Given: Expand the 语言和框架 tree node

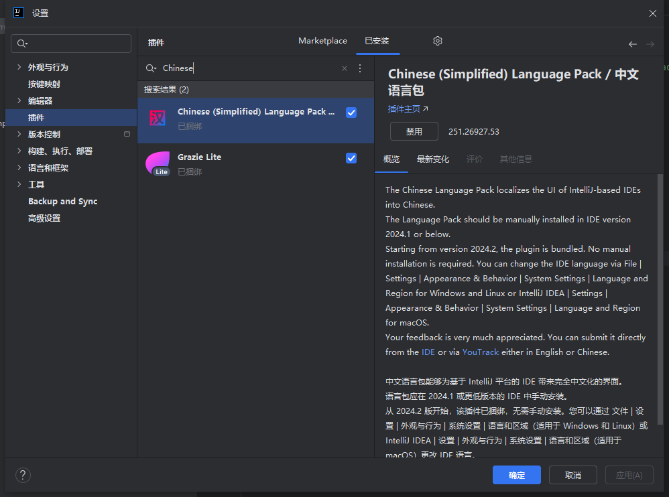Looking at the screenshot, I should [x=19, y=167].
